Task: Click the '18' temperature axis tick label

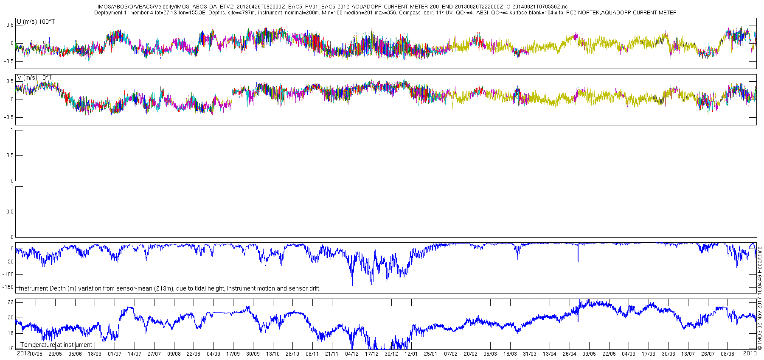Action: pos(11,333)
